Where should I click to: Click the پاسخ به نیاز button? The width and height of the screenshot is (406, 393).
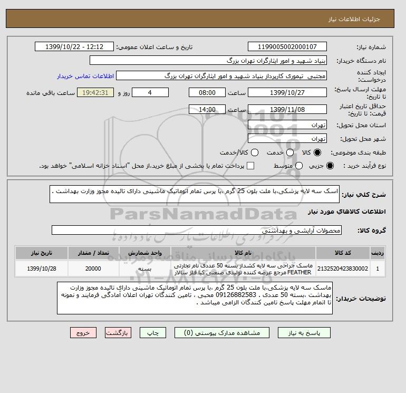[x=304, y=333]
